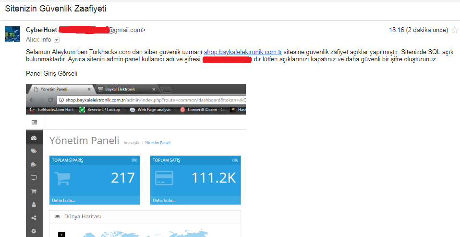Open the system gear icon in sidebar
The image size is (460, 237).
click(x=34, y=231)
